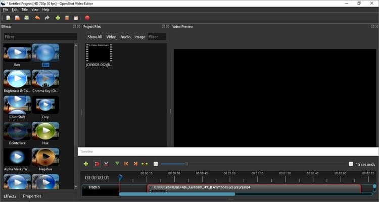Screen dimensions: 379x202
Task: Close the Project Files panel
Action: click(x=167, y=26)
